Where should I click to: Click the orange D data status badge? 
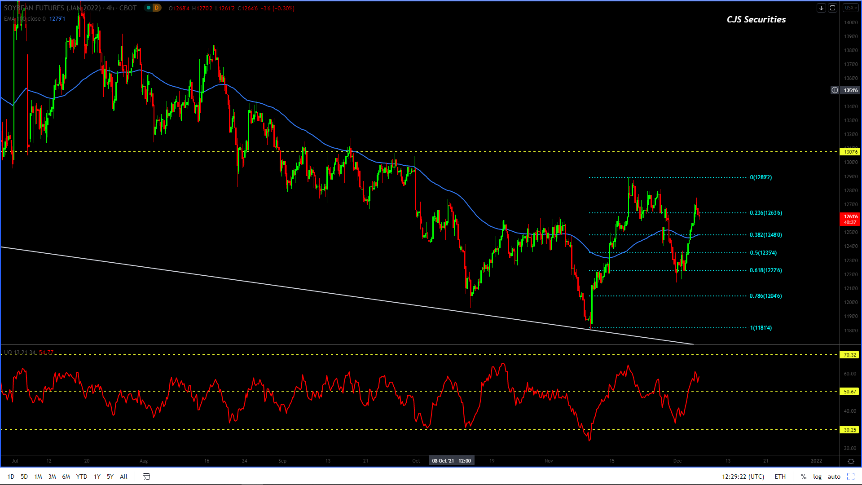click(x=156, y=8)
